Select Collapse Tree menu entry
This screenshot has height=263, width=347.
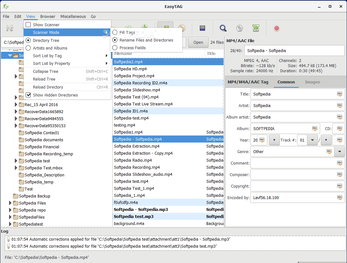[x=67, y=72]
